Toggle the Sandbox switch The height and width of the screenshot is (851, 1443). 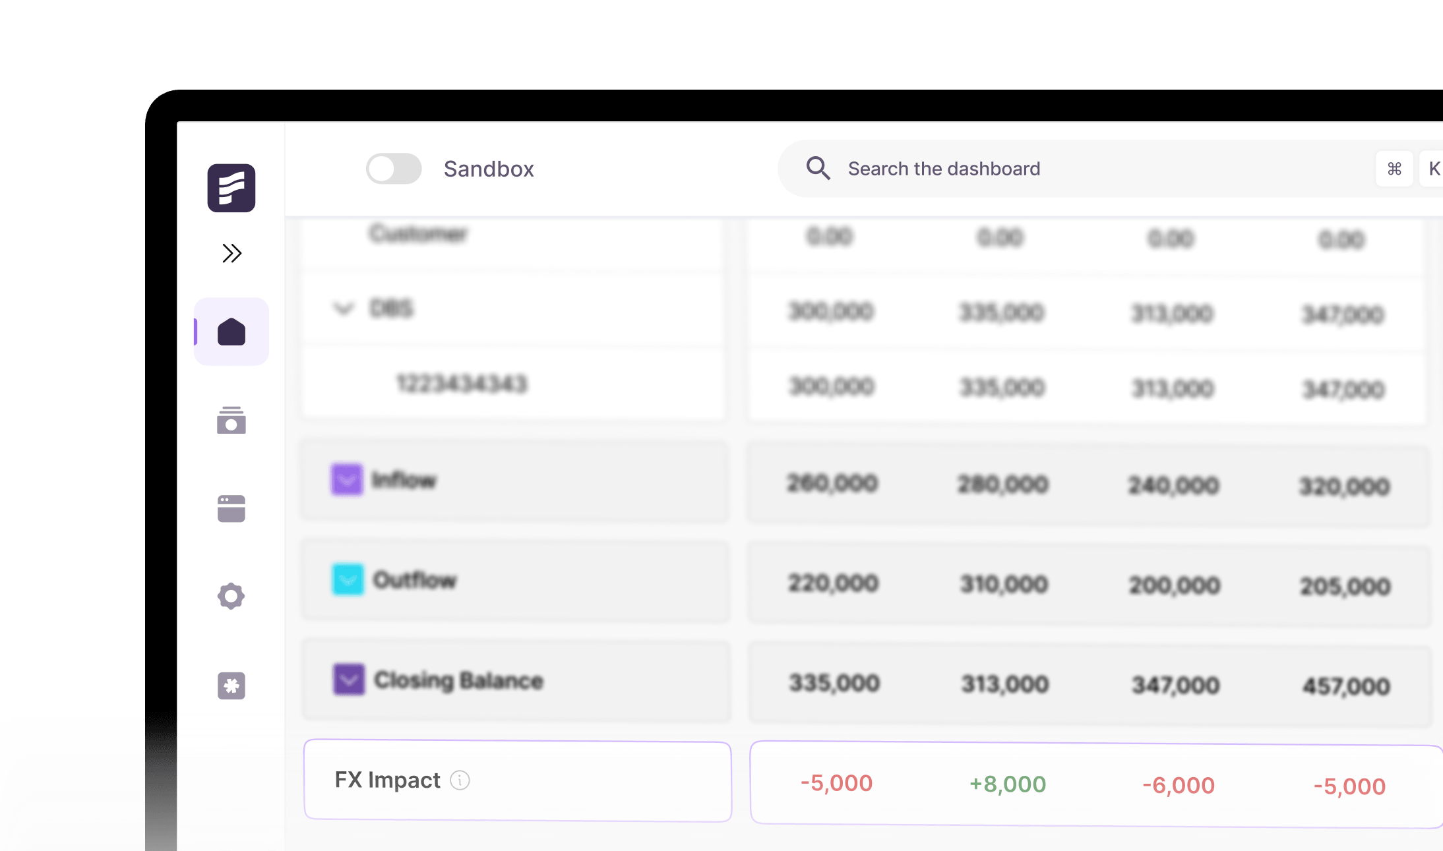pyautogui.click(x=394, y=169)
